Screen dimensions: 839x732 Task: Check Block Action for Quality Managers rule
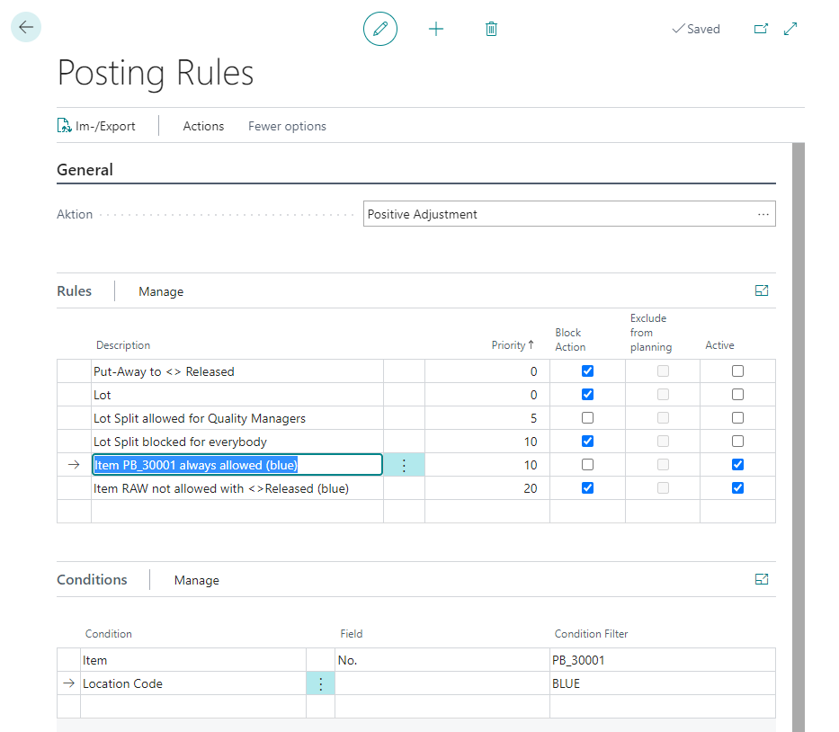click(x=587, y=418)
